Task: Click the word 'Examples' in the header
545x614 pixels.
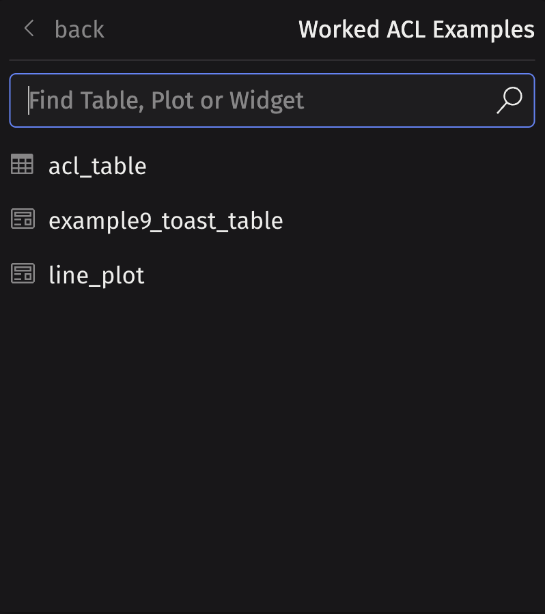Action: click(484, 30)
